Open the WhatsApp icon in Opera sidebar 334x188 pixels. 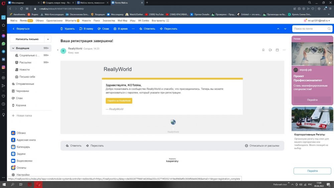pyautogui.click(x=3, y=44)
